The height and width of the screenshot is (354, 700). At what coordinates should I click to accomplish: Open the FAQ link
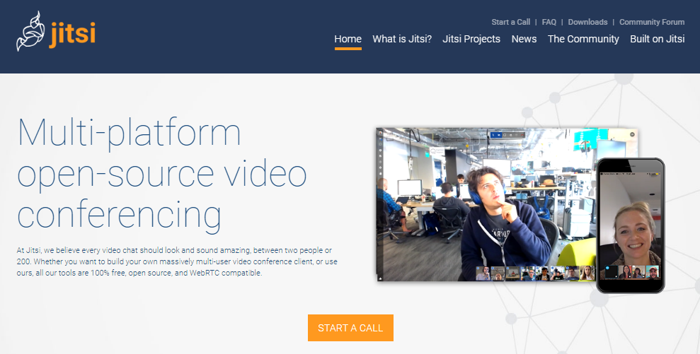tap(549, 22)
